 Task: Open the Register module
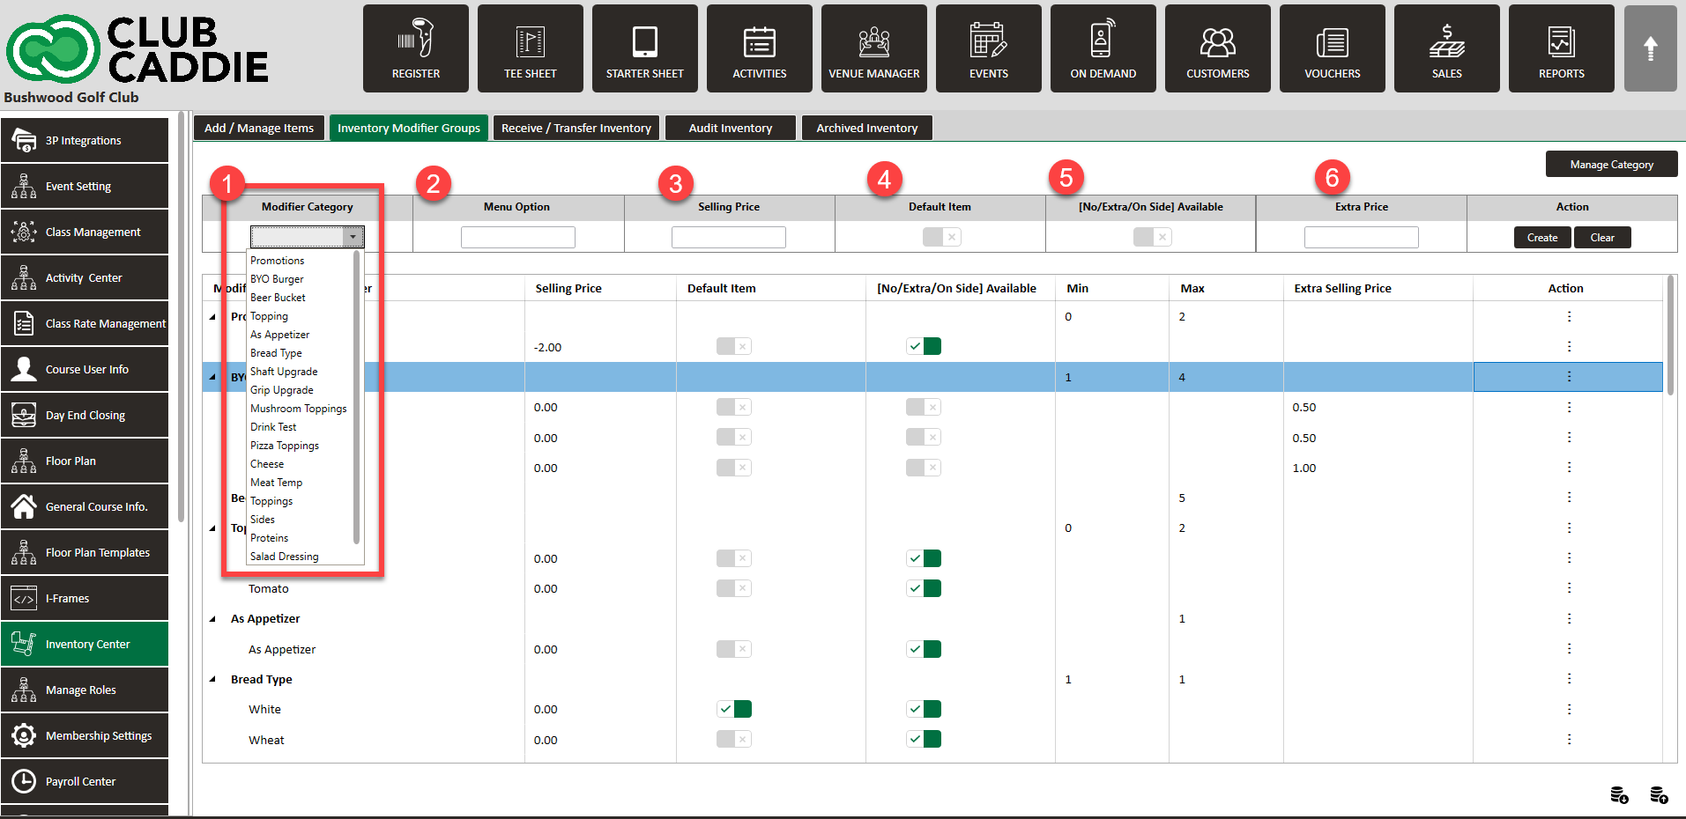pos(415,48)
